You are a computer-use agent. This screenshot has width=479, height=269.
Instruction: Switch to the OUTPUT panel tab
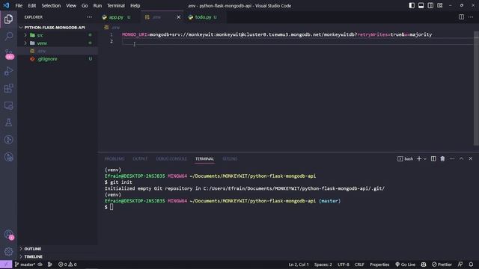coord(140,158)
